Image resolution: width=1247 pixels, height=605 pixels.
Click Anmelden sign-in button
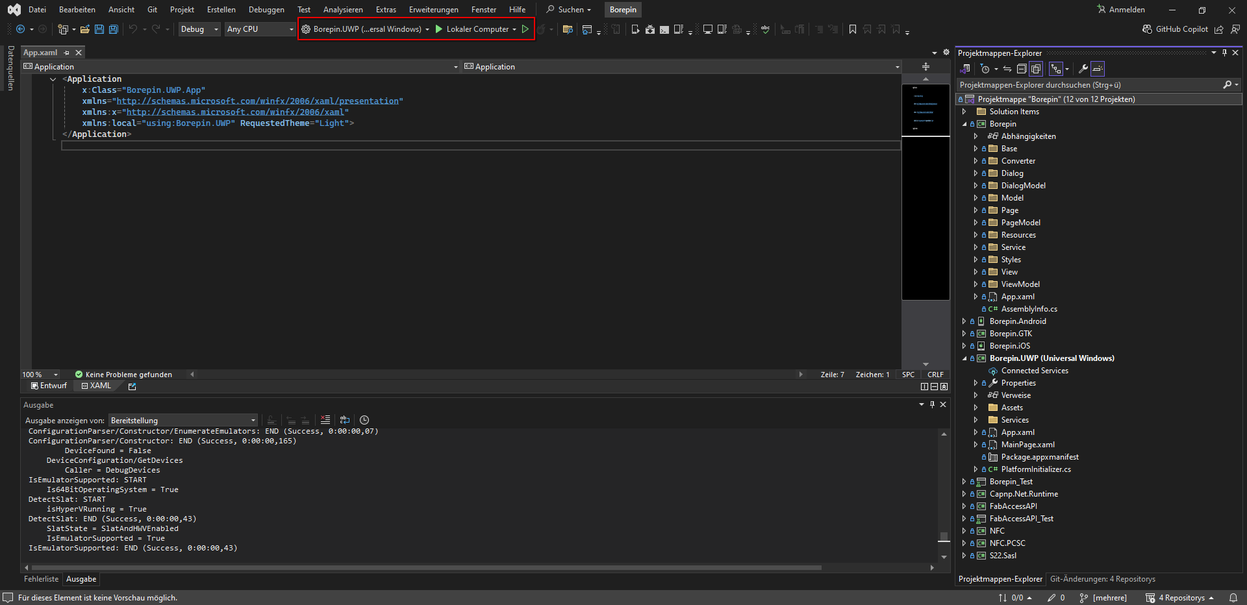(x=1121, y=10)
